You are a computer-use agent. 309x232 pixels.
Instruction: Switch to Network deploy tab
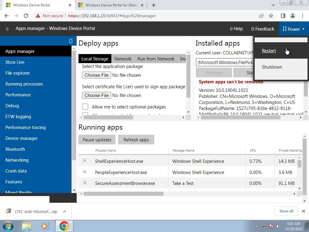point(123,59)
